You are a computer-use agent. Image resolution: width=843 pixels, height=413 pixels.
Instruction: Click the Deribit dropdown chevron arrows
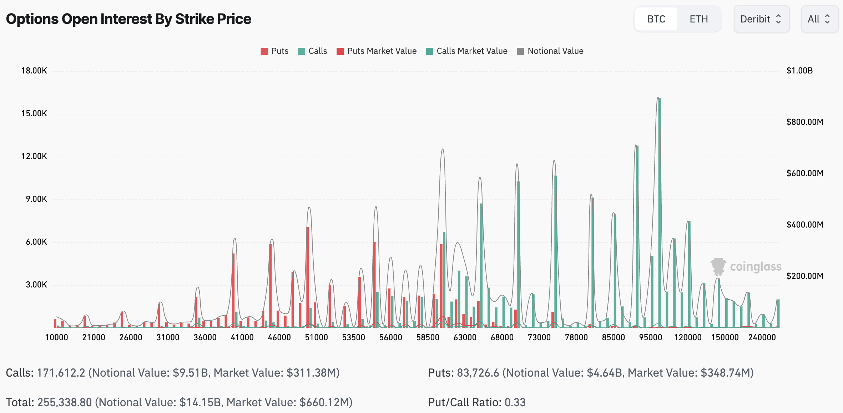779,19
